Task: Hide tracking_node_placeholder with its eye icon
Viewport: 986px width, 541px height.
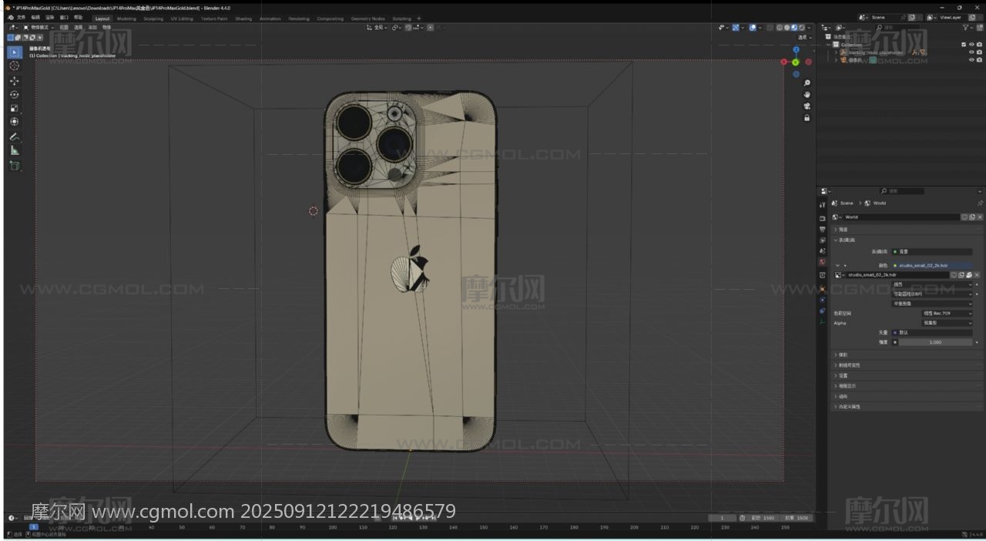Action: click(x=971, y=52)
